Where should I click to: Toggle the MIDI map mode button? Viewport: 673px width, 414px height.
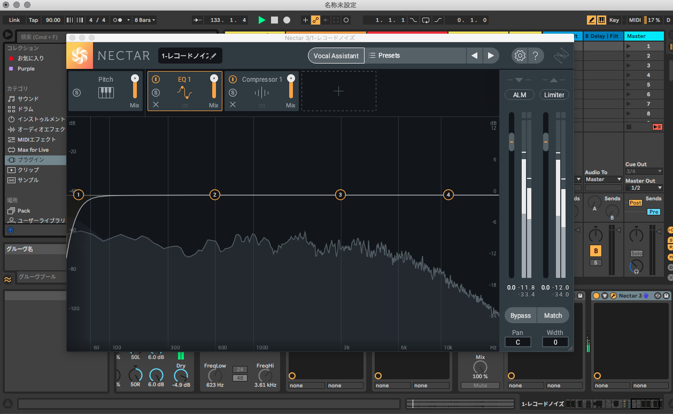click(x=635, y=20)
